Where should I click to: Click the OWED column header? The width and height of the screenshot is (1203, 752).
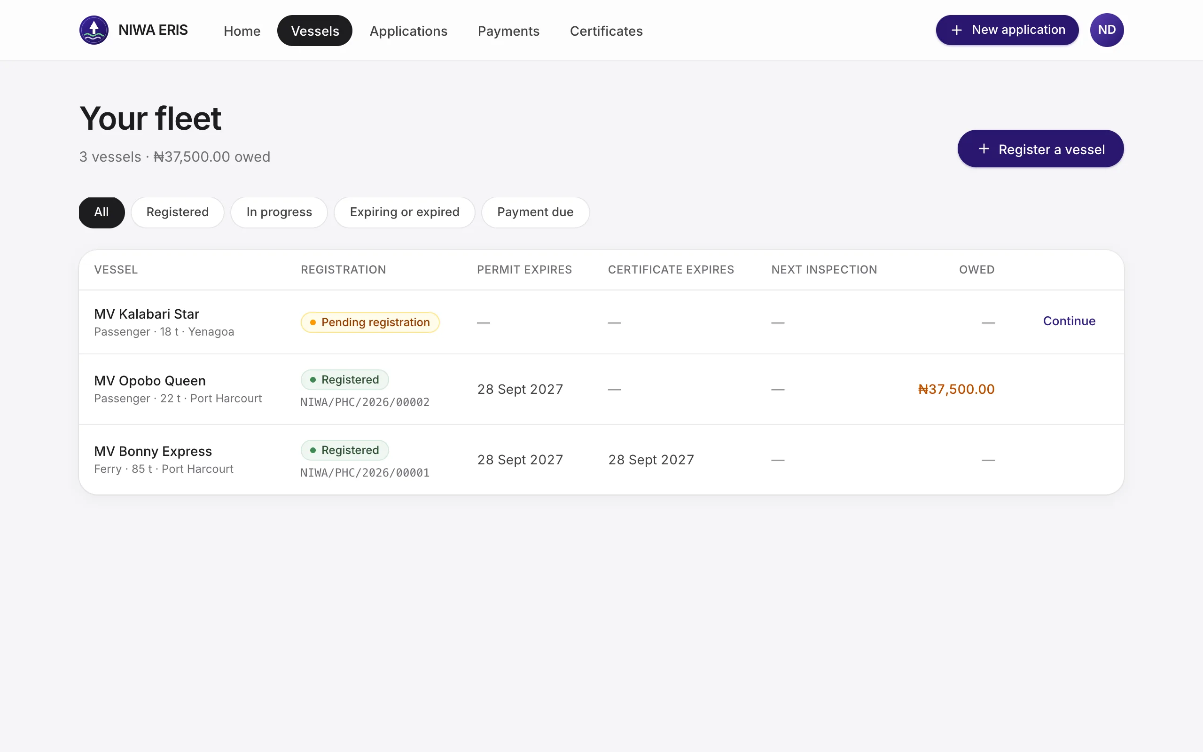point(976,270)
